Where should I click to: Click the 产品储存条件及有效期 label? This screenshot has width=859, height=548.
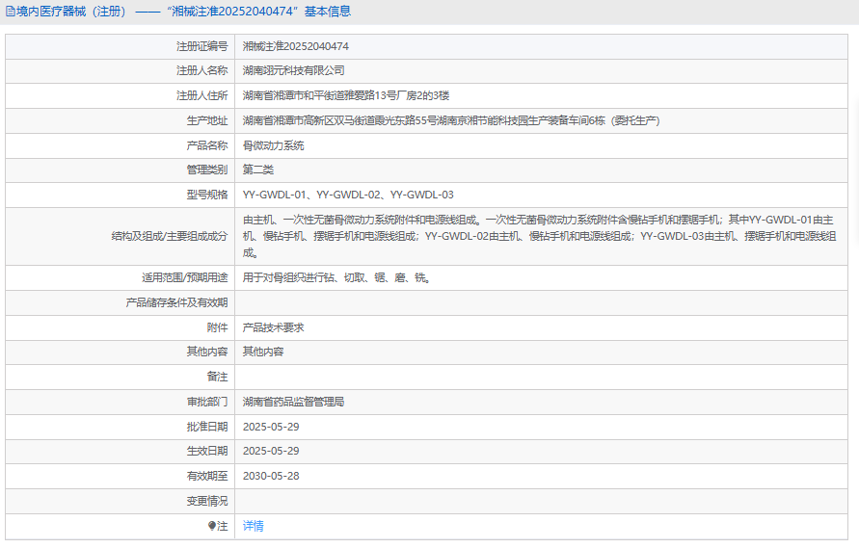pyautogui.click(x=176, y=302)
